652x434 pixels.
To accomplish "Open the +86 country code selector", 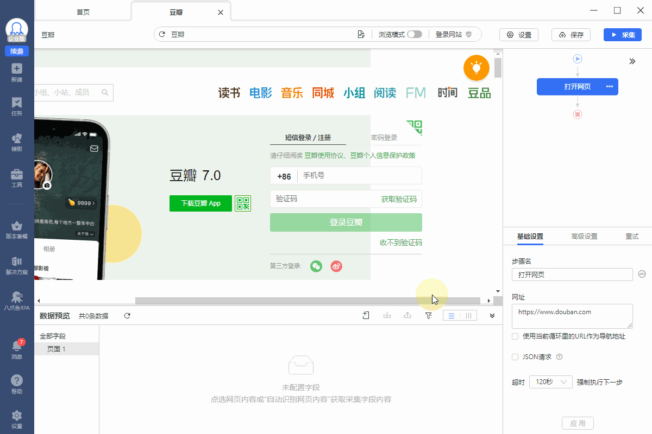I will pyautogui.click(x=284, y=176).
